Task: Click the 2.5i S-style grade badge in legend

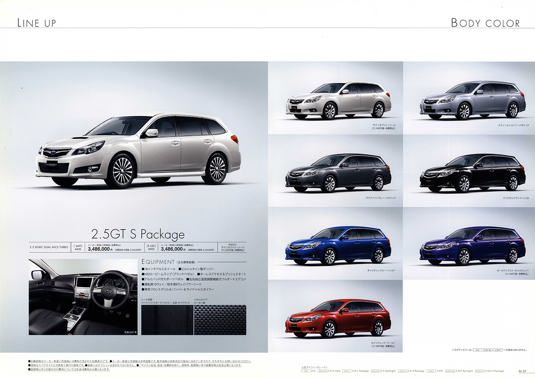Action: point(322,371)
